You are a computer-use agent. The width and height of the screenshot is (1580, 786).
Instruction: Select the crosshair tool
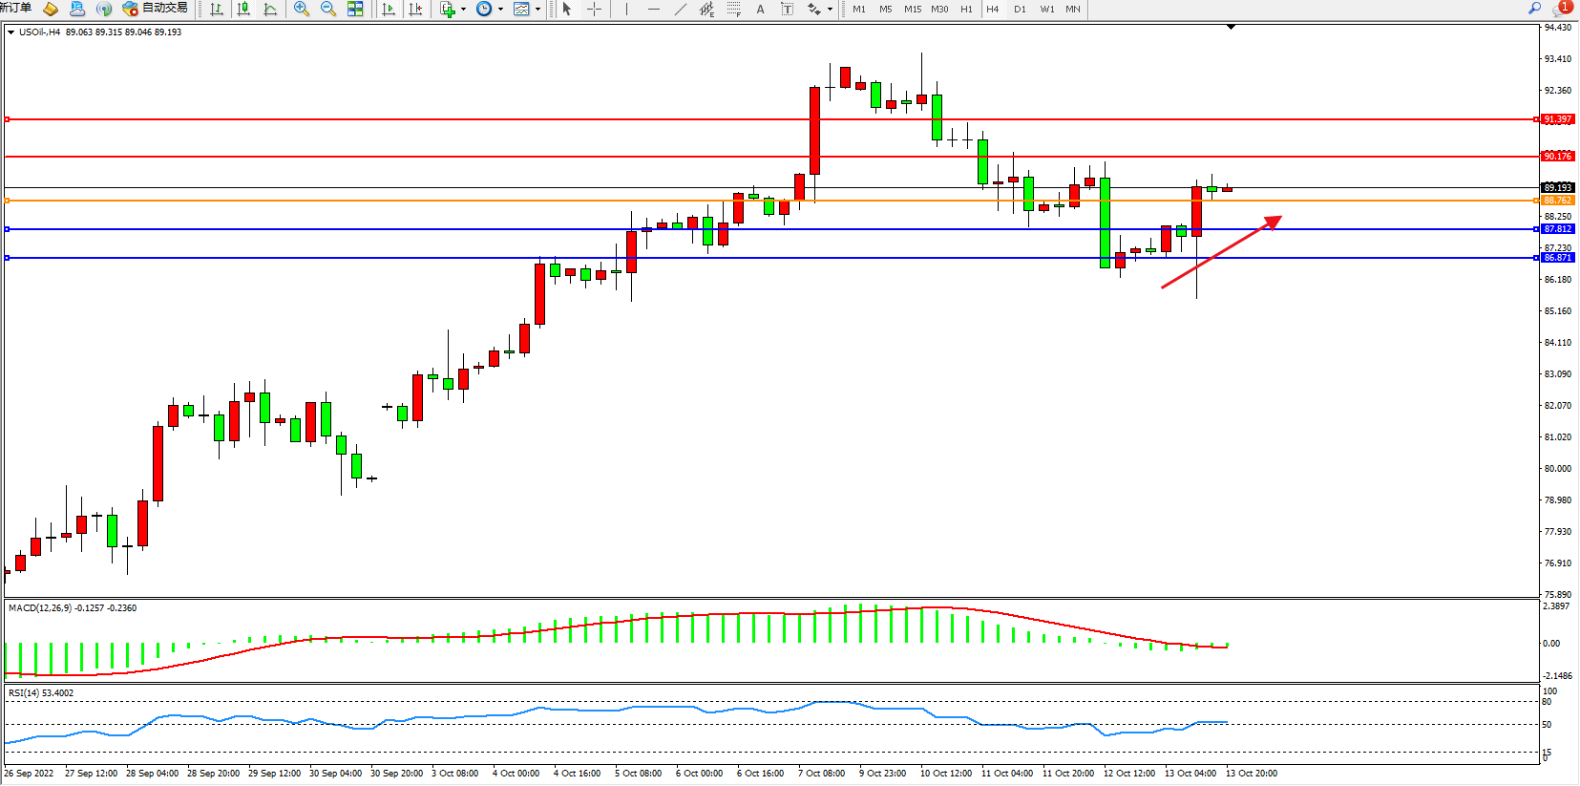[594, 10]
